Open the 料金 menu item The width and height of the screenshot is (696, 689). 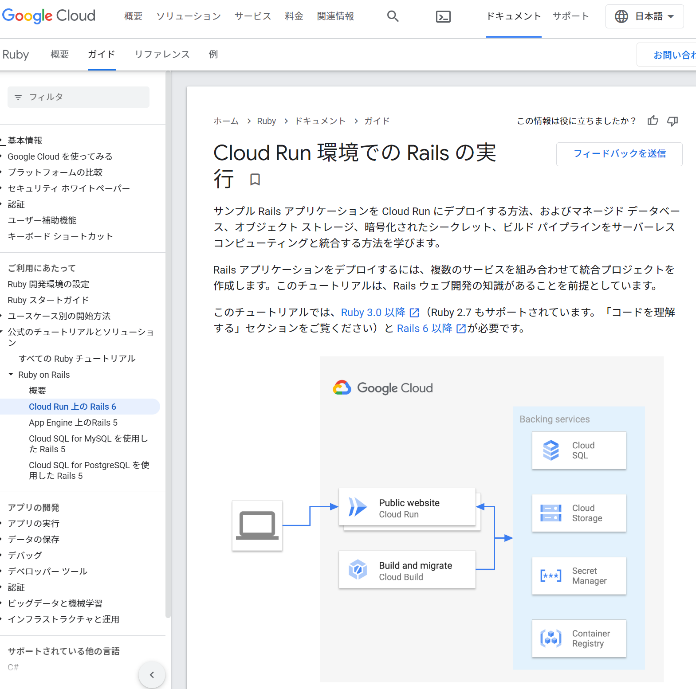coord(294,16)
